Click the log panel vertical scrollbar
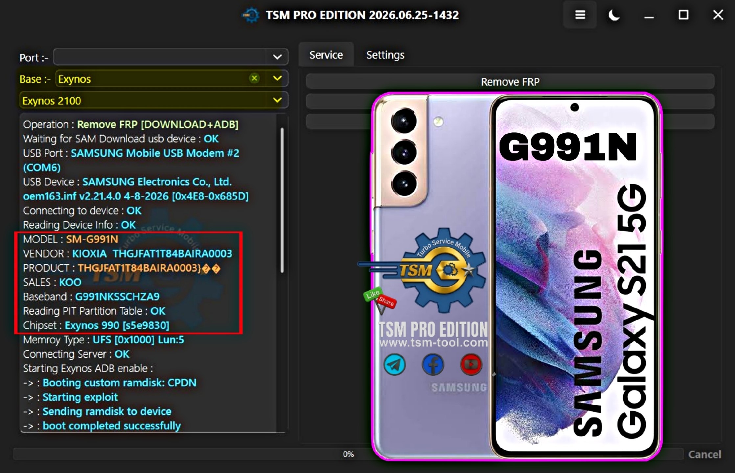Viewport: 735px width, 473px height. coord(282,200)
